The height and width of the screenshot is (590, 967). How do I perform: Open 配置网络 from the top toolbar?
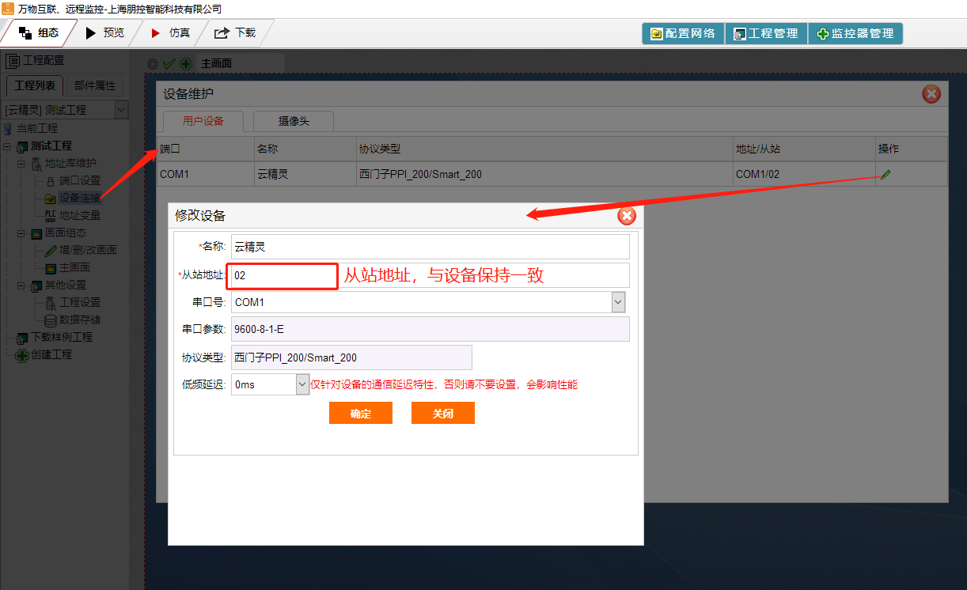(682, 33)
